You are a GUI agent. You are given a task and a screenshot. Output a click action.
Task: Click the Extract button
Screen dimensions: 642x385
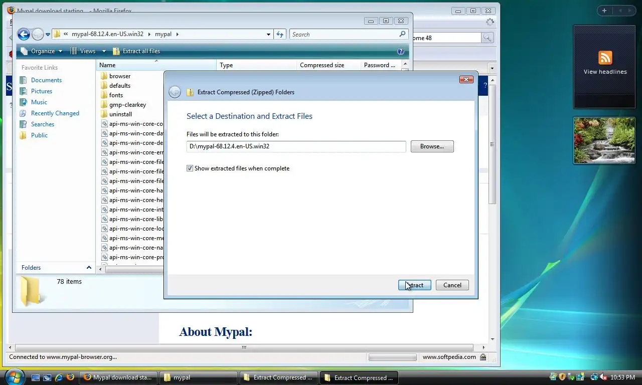click(414, 285)
